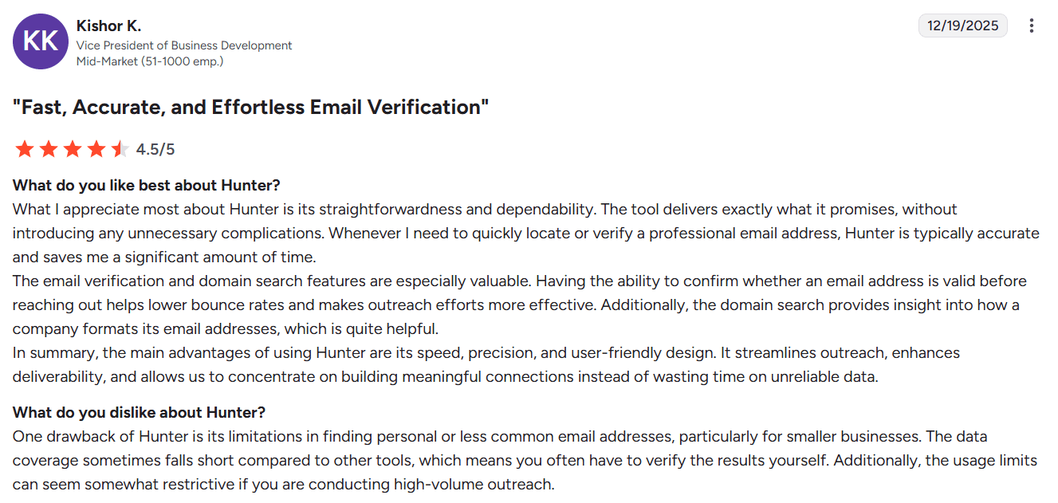Click the first rating star
The image size is (1058, 503).
pyautogui.click(x=24, y=149)
